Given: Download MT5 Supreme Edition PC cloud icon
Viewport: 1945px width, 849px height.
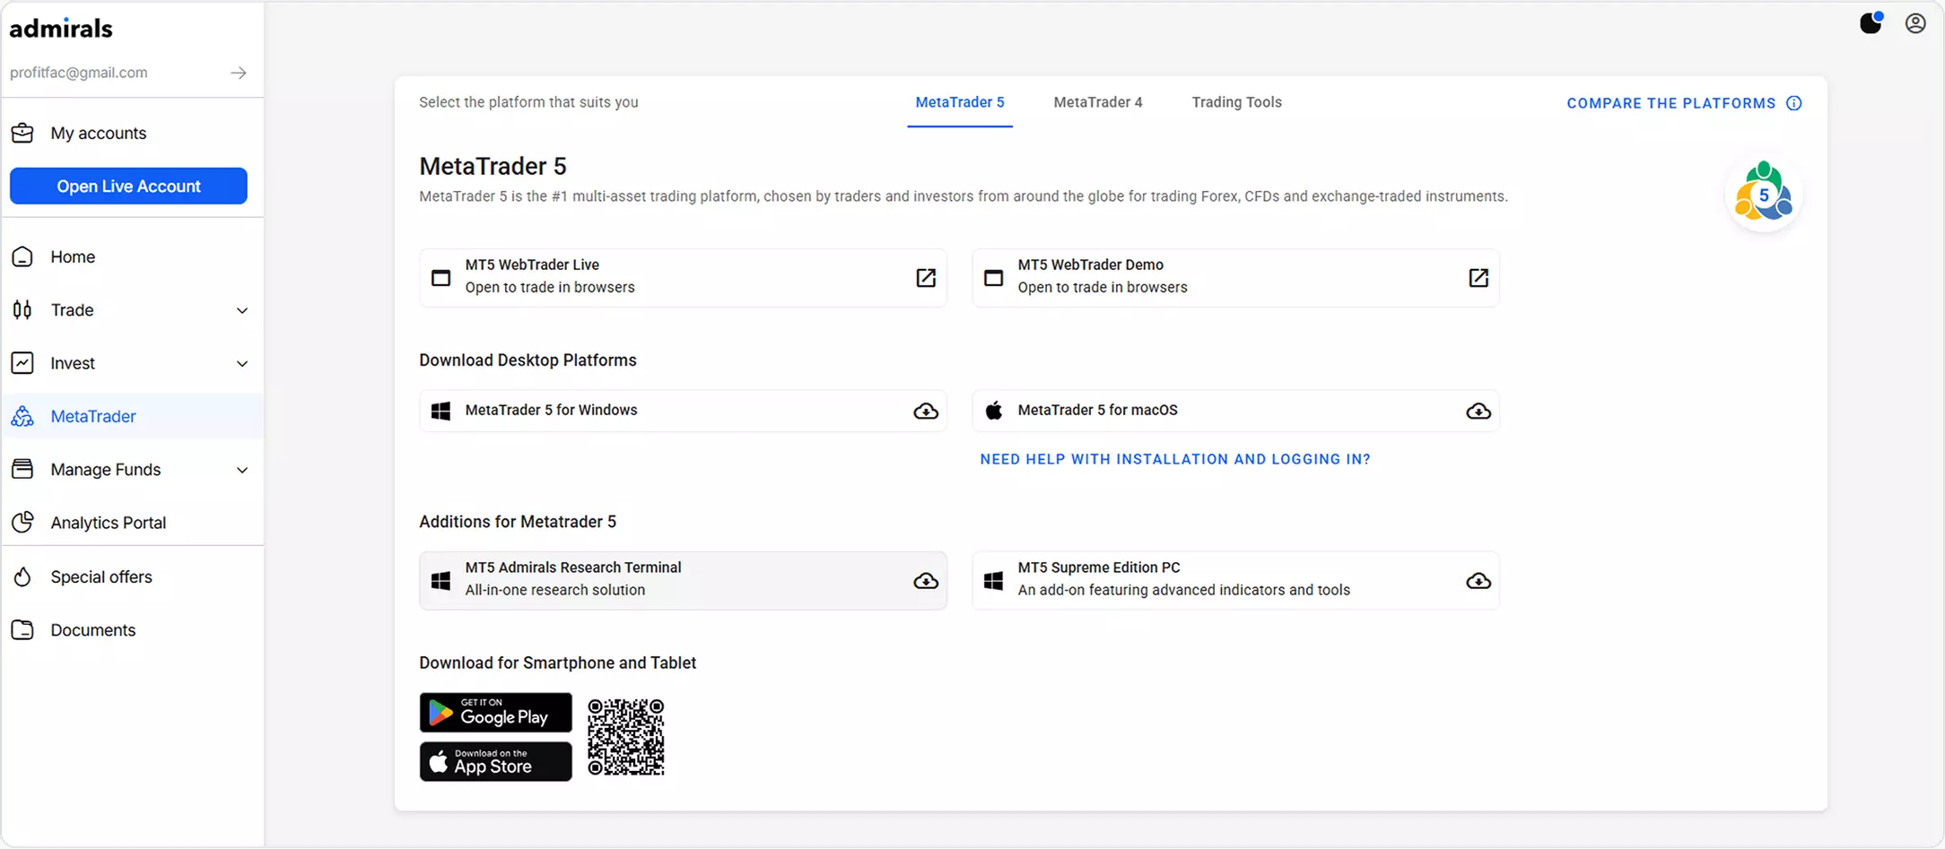Looking at the screenshot, I should [x=1478, y=581].
